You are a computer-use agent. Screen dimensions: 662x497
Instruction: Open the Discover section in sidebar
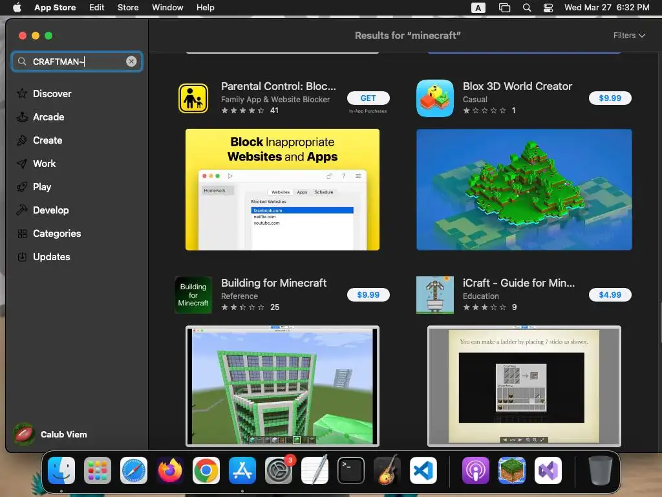coord(44,93)
